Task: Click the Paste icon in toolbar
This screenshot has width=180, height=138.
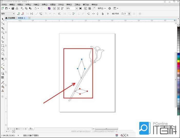Action: [x=30, y=8]
